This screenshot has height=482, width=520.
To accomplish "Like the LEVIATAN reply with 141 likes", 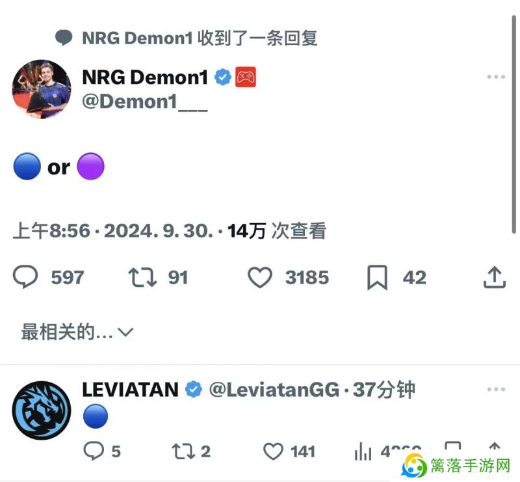I will [273, 451].
